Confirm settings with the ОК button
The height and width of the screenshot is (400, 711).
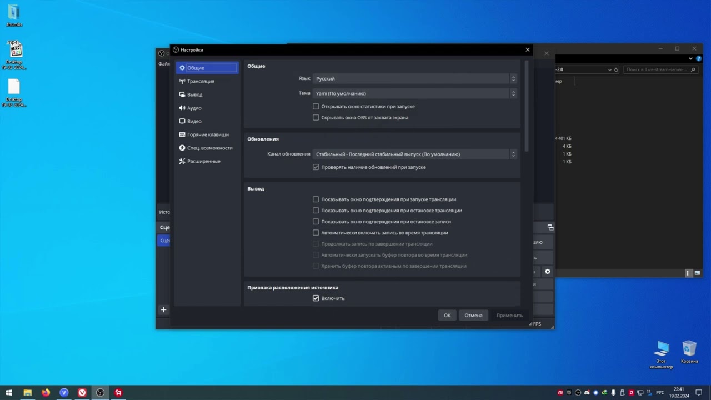tap(447, 315)
